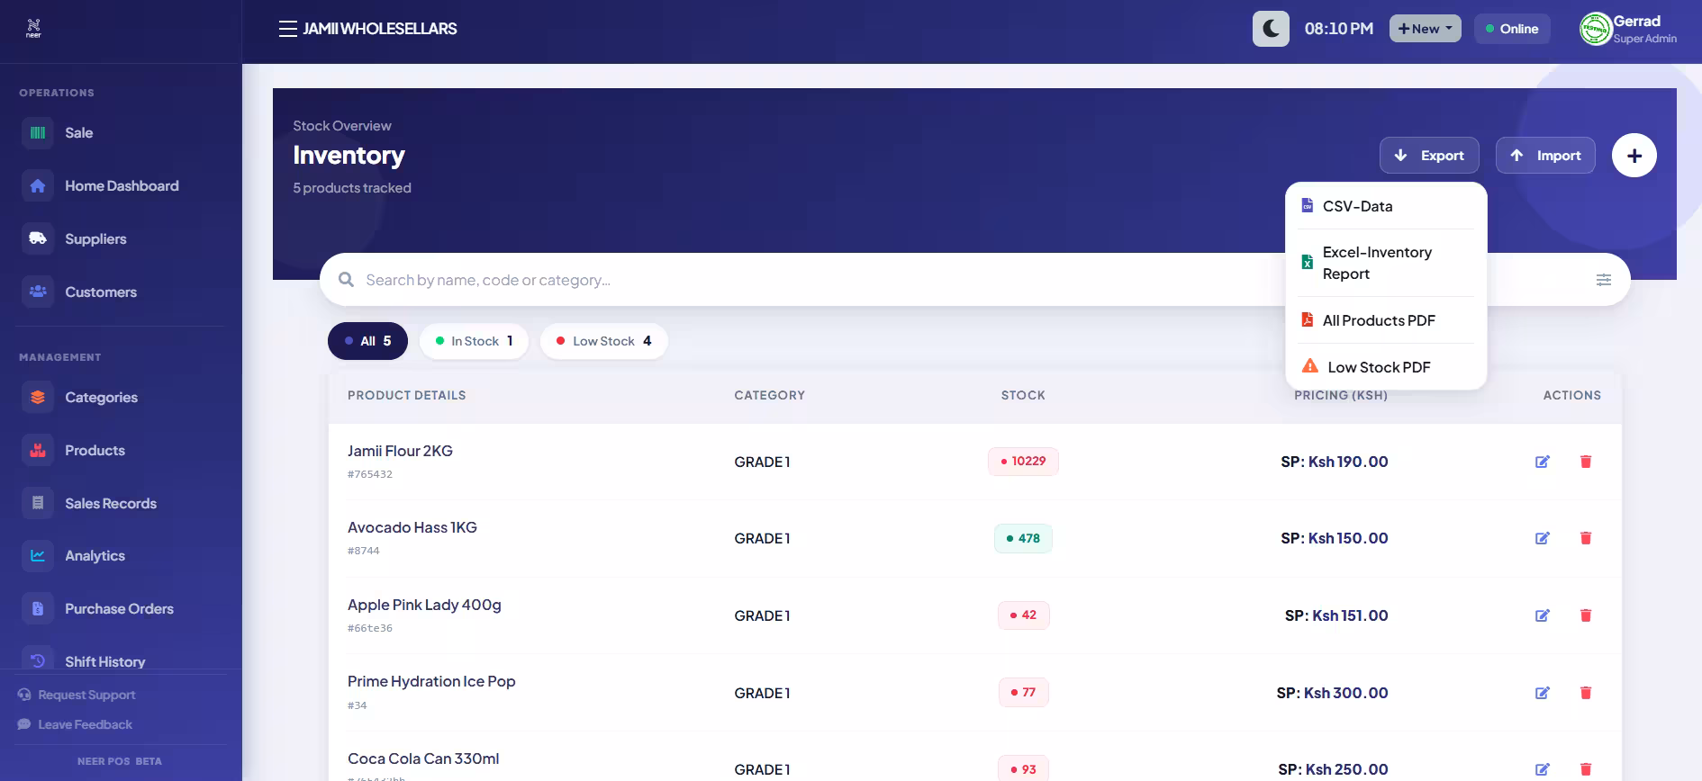
Task: Click the Neer logo
Action: coord(33,29)
